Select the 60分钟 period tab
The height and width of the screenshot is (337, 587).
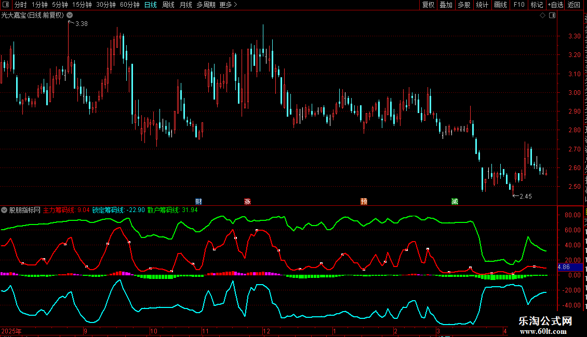[130, 5]
